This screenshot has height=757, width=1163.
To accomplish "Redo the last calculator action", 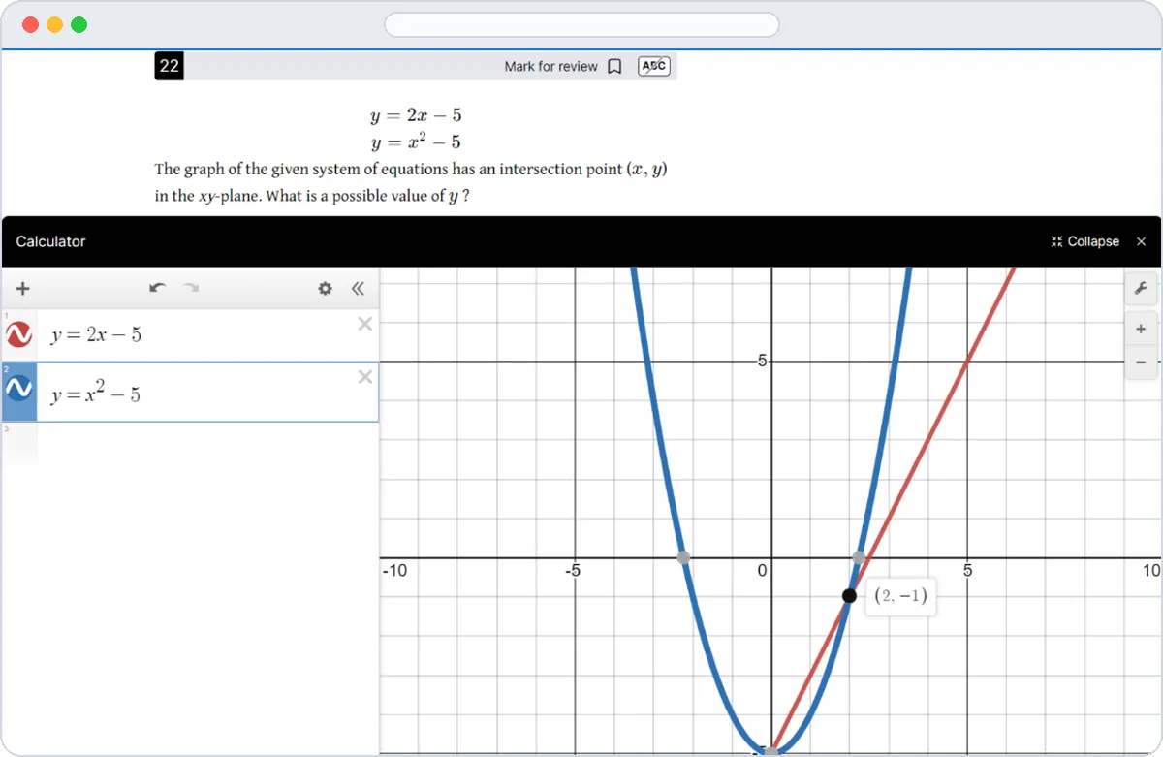I will (x=191, y=288).
